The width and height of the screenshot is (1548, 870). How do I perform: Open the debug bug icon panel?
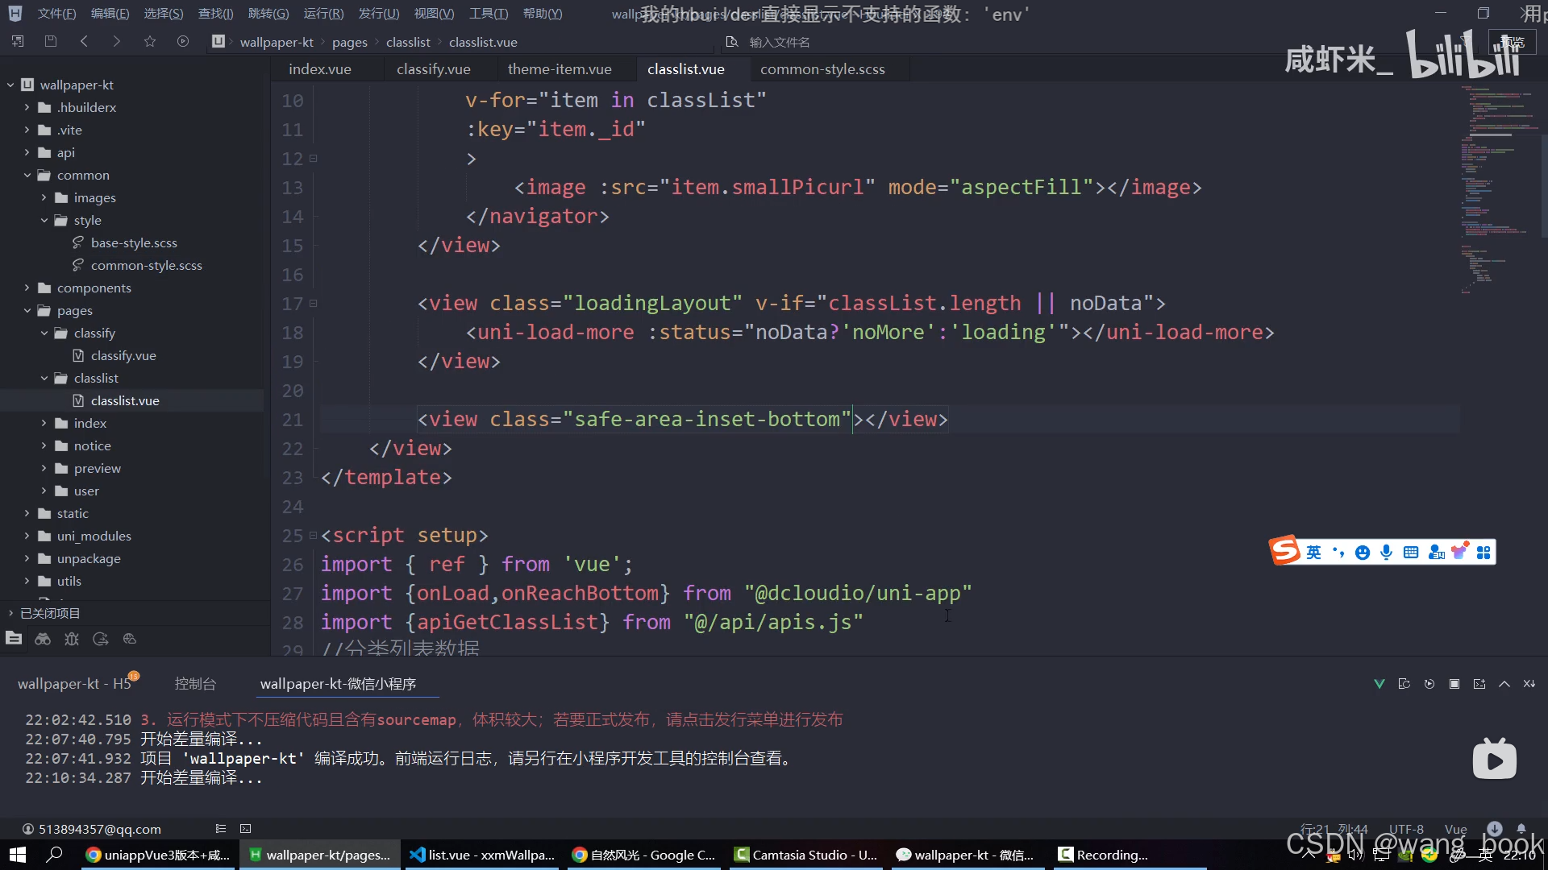tap(72, 639)
